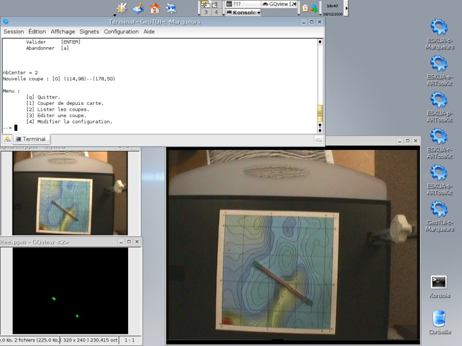Open the Home folder icon in panel
Screen dimensions: 462x346
155,8
